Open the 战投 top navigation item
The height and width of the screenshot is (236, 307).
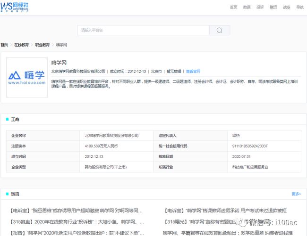[286, 7]
